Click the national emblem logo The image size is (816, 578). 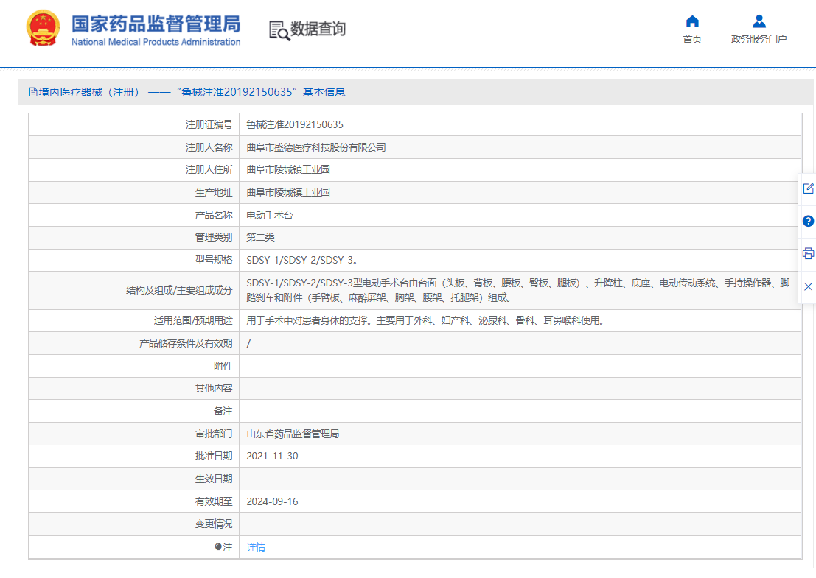(43, 28)
